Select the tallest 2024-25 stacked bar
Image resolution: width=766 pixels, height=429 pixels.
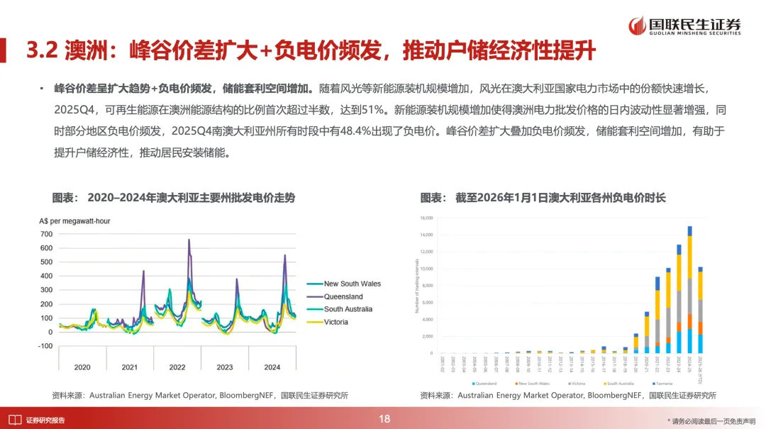(x=688, y=284)
